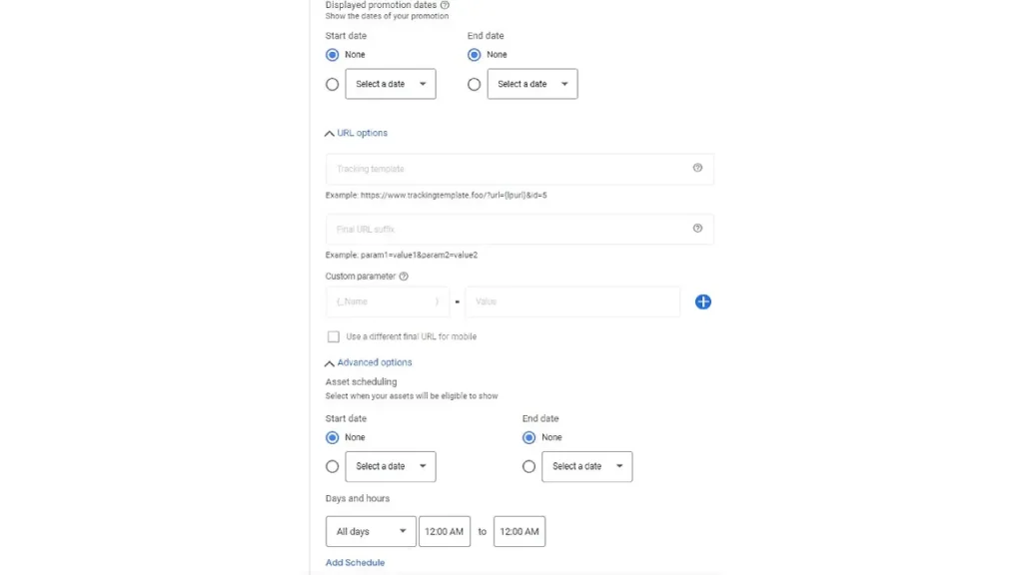Check Use a different final URL for mobile

[x=334, y=336]
